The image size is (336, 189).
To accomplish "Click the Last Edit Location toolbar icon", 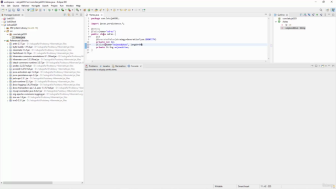I will [121, 10].
